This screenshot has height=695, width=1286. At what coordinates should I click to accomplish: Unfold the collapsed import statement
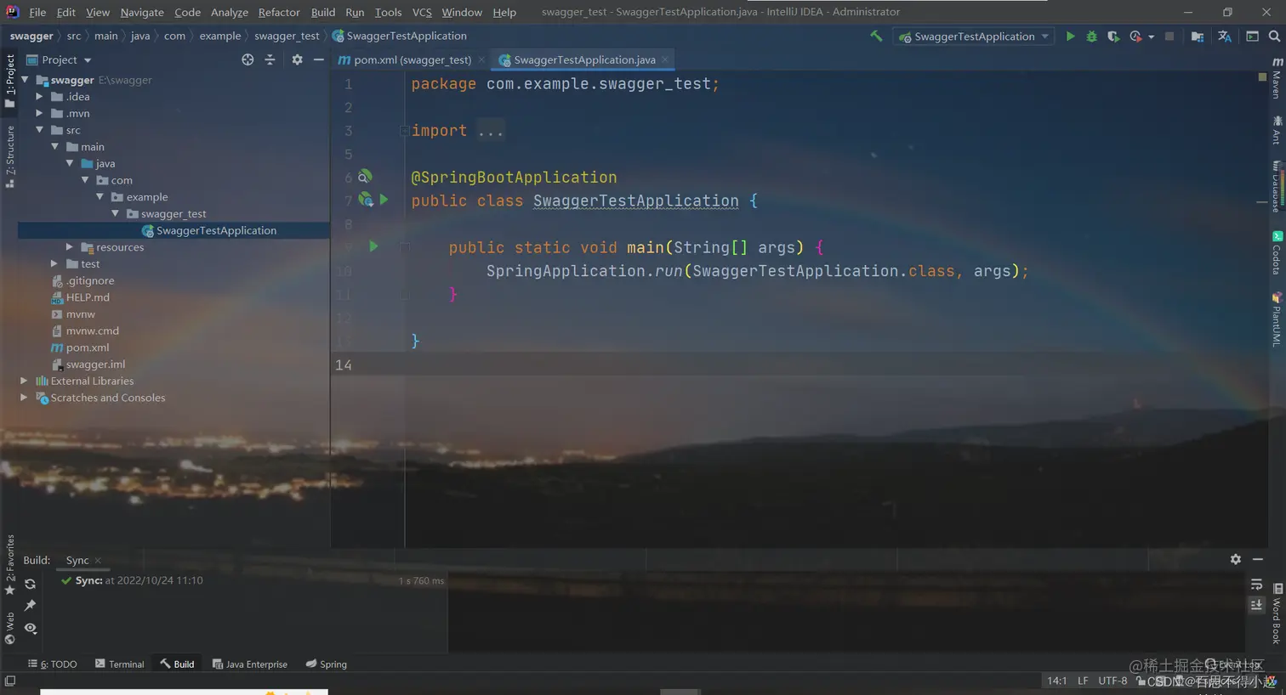tap(405, 131)
